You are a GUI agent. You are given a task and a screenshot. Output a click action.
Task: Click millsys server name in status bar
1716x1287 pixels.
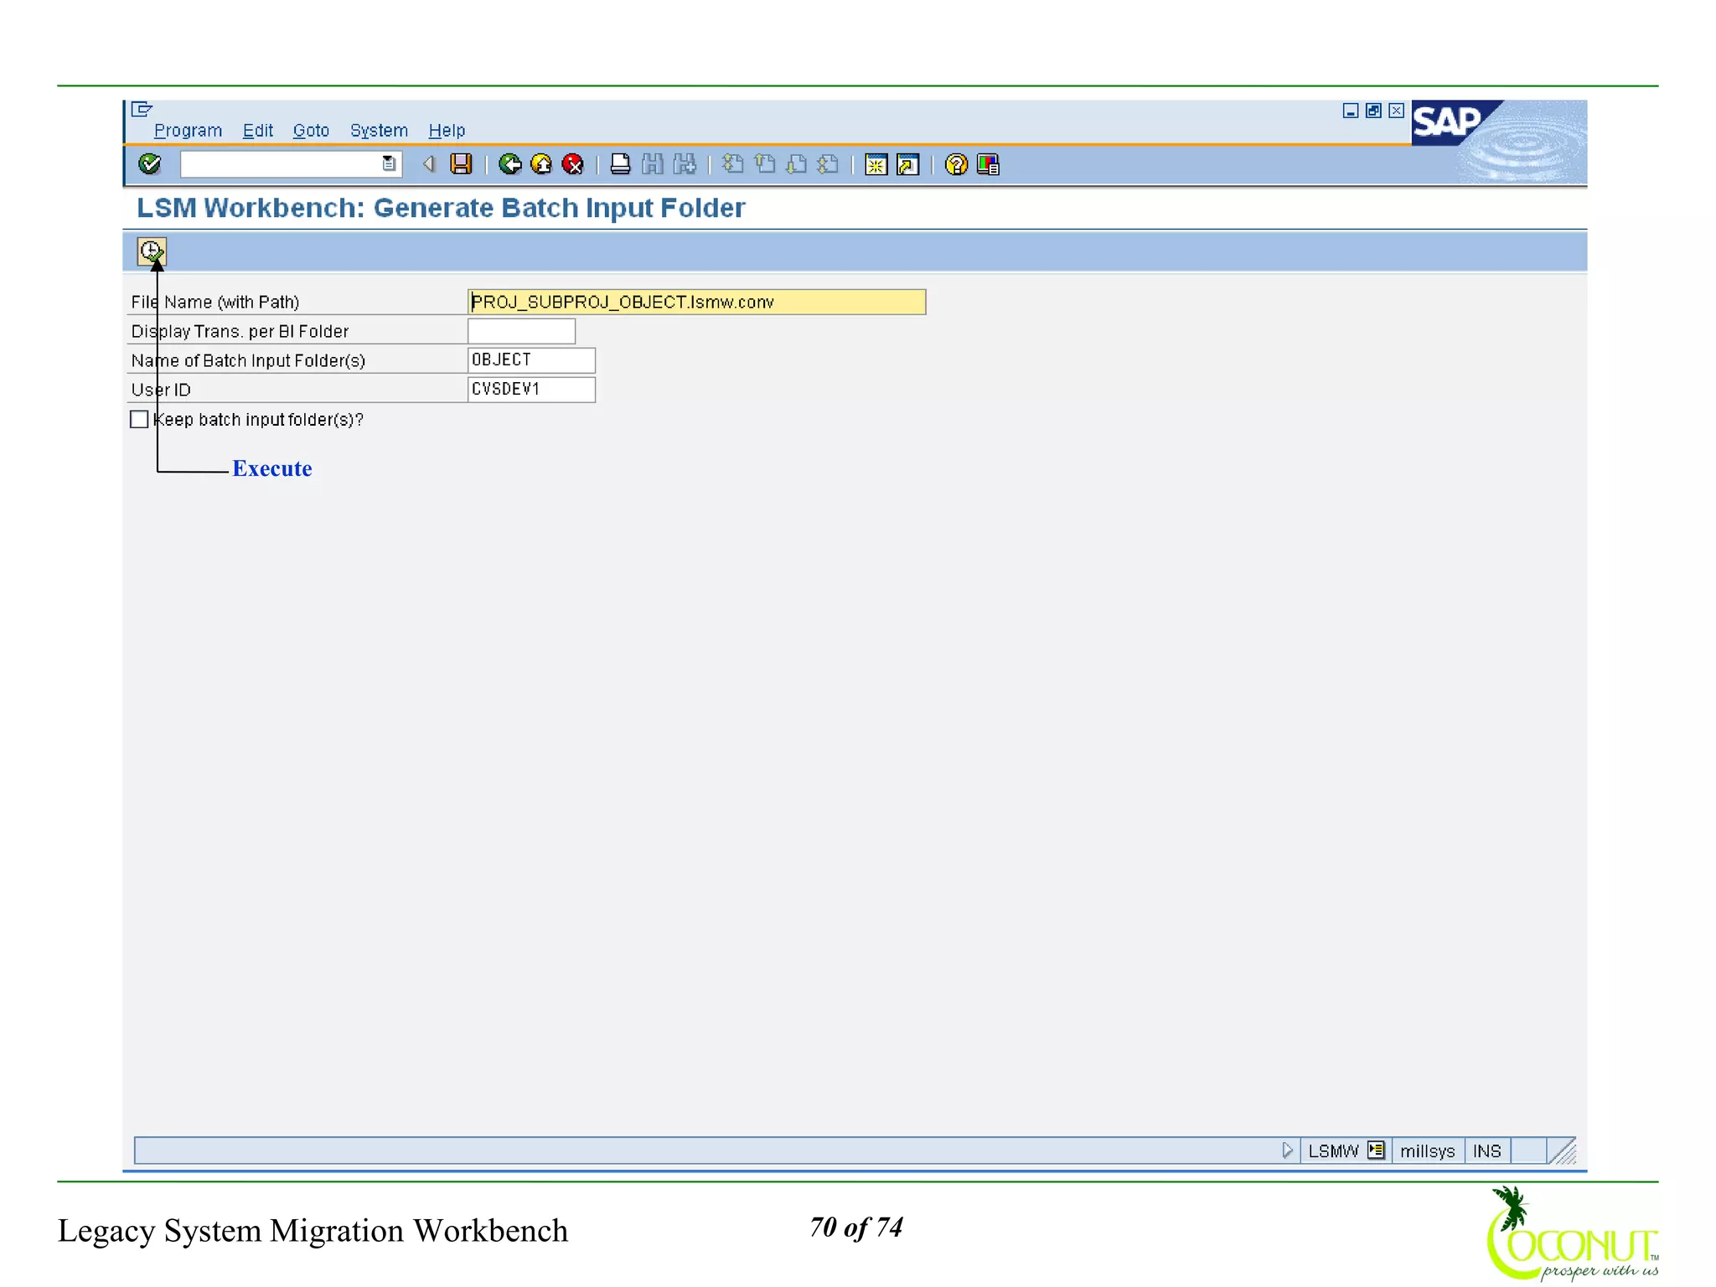click(x=1427, y=1150)
